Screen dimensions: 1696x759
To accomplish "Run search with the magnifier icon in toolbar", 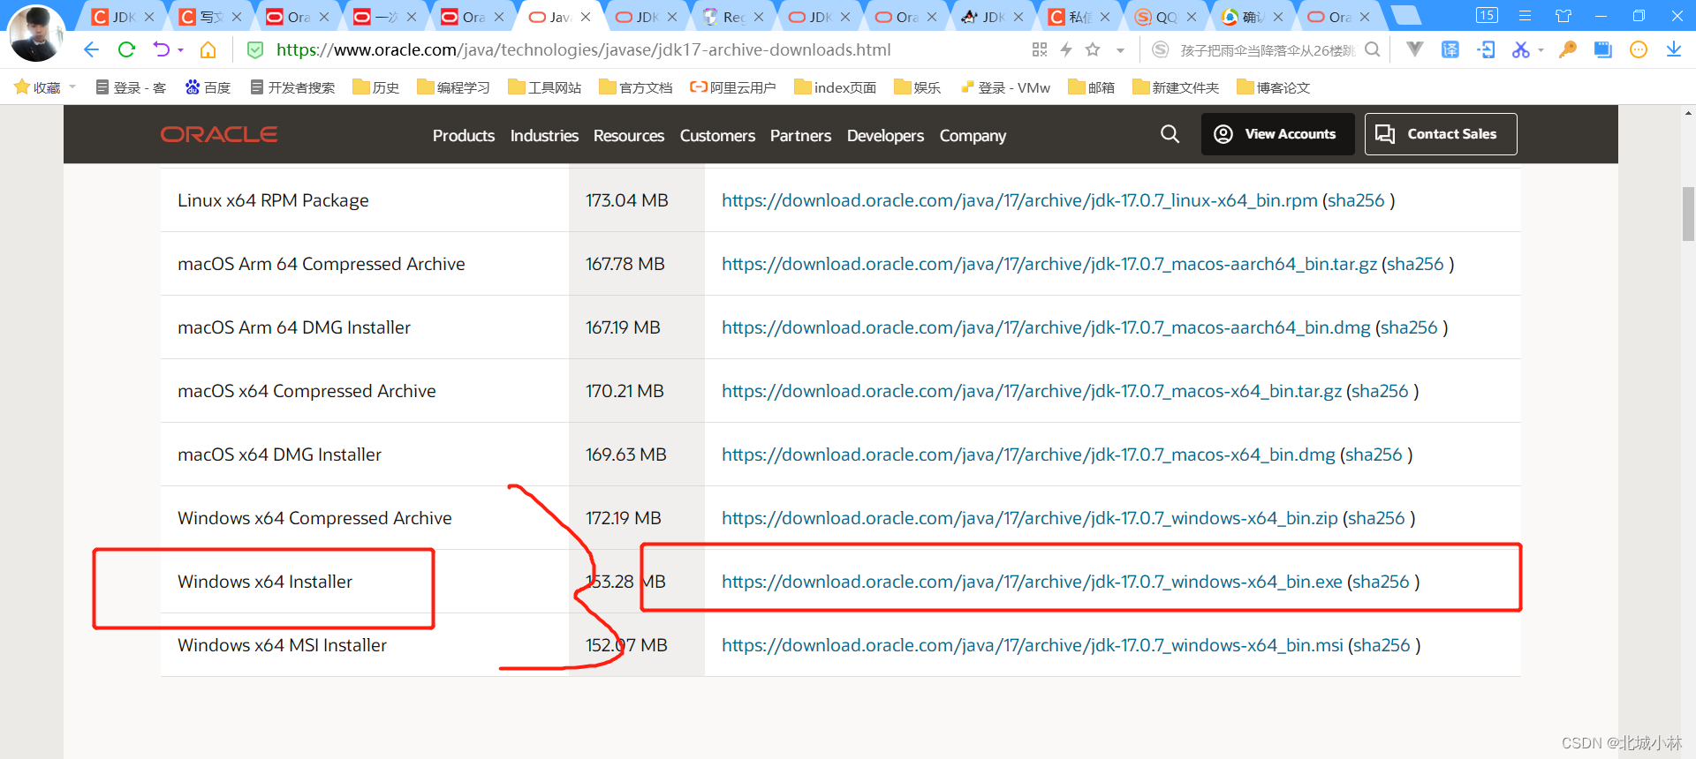I will click(x=1372, y=49).
